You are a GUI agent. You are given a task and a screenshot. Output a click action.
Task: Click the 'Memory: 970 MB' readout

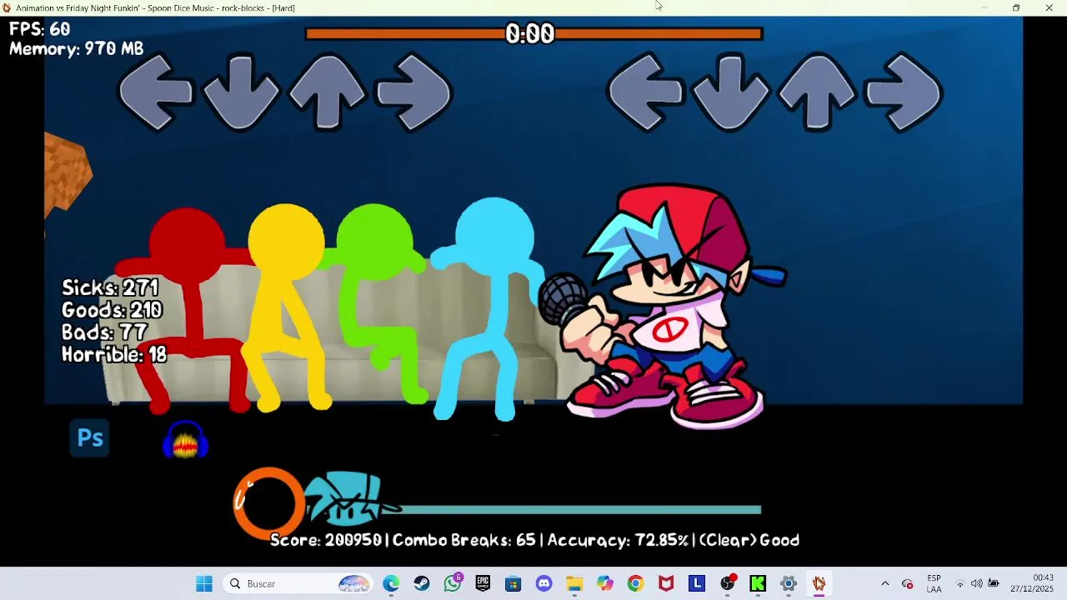click(x=77, y=49)
